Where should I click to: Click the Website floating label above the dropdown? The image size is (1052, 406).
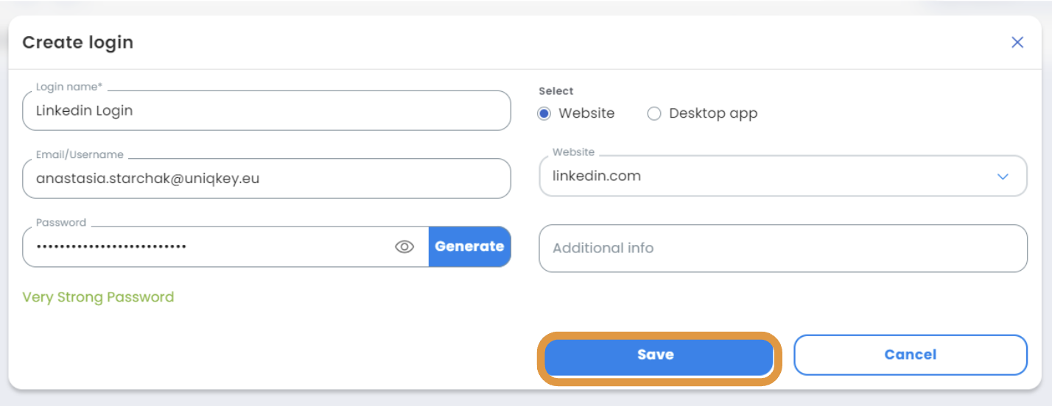573,152
